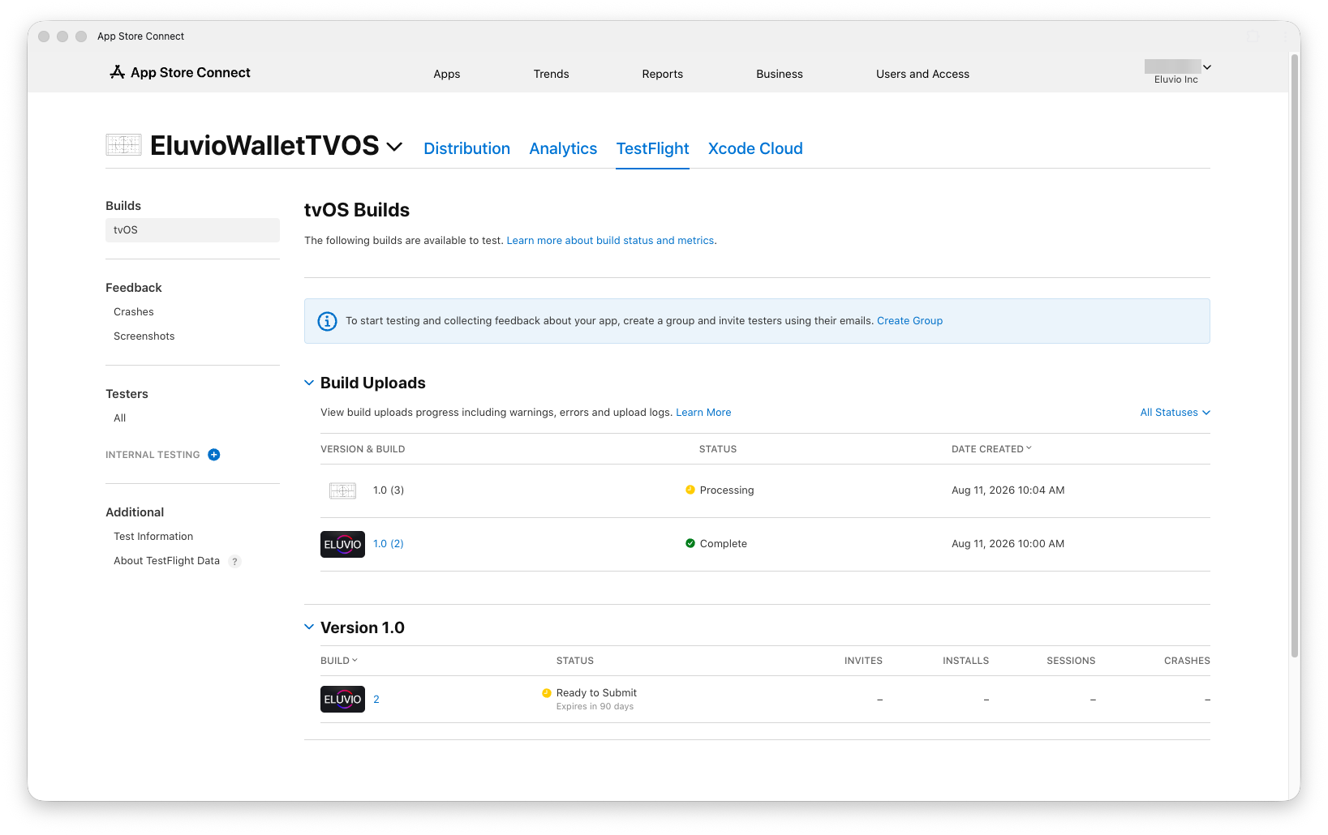1328x835 pixels.
Task: Click date Aug 11, 2026 10:00 AM
Action: [1008, 544]
